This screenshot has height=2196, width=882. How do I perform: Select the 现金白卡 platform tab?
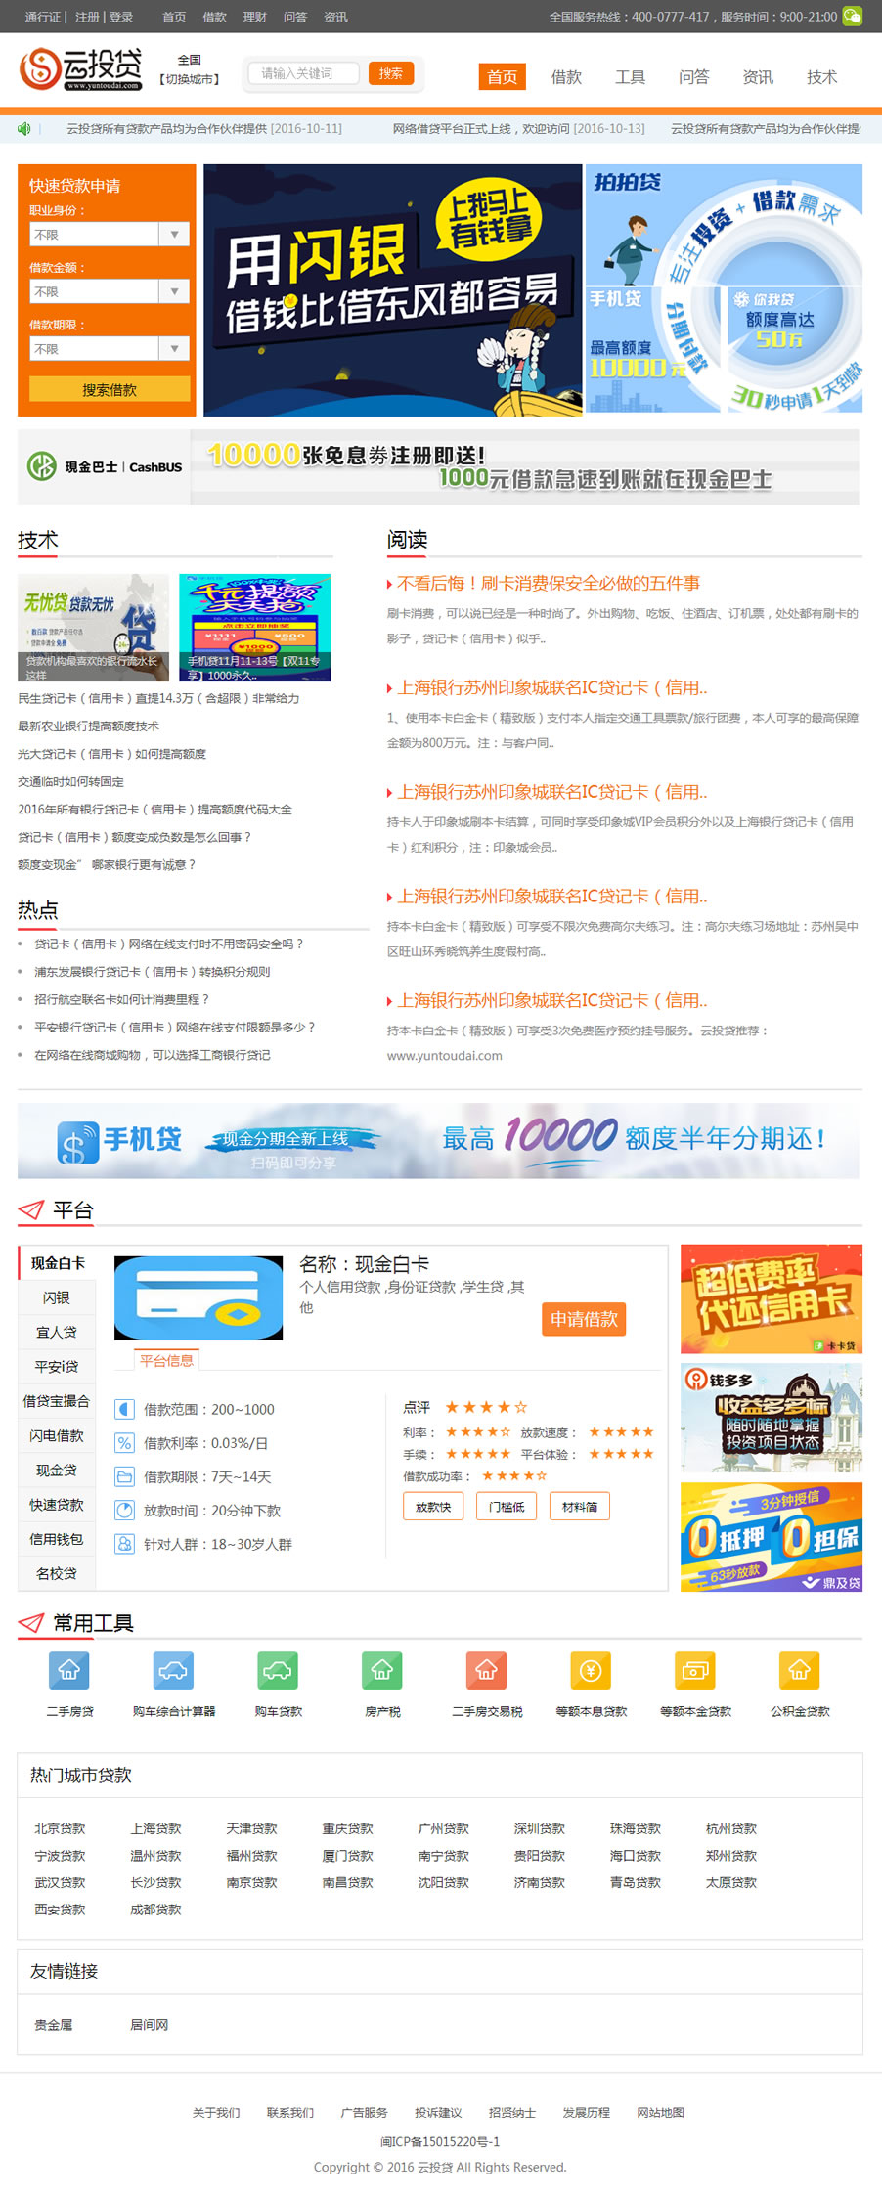click(x=58, y=1263)
